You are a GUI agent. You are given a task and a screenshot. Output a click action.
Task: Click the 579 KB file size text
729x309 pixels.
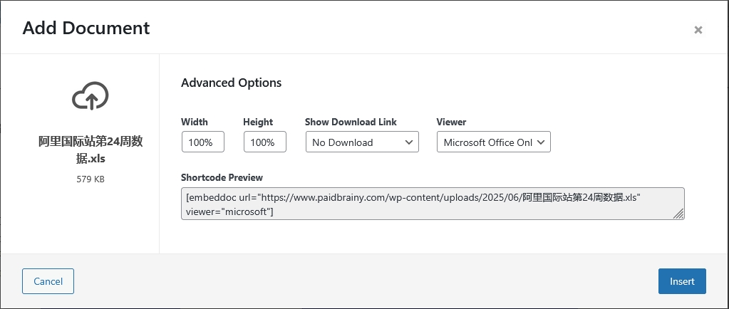pos(91,179)
